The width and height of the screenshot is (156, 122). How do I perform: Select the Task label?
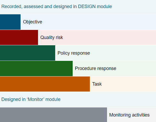coord(97,84)
